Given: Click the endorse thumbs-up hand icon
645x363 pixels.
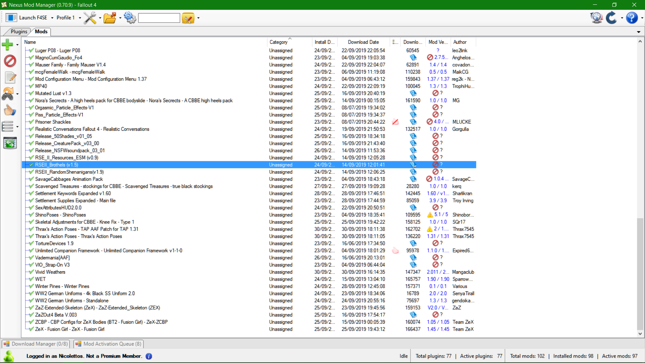Looking at the screenshot, I should click(x=10, y=111).
